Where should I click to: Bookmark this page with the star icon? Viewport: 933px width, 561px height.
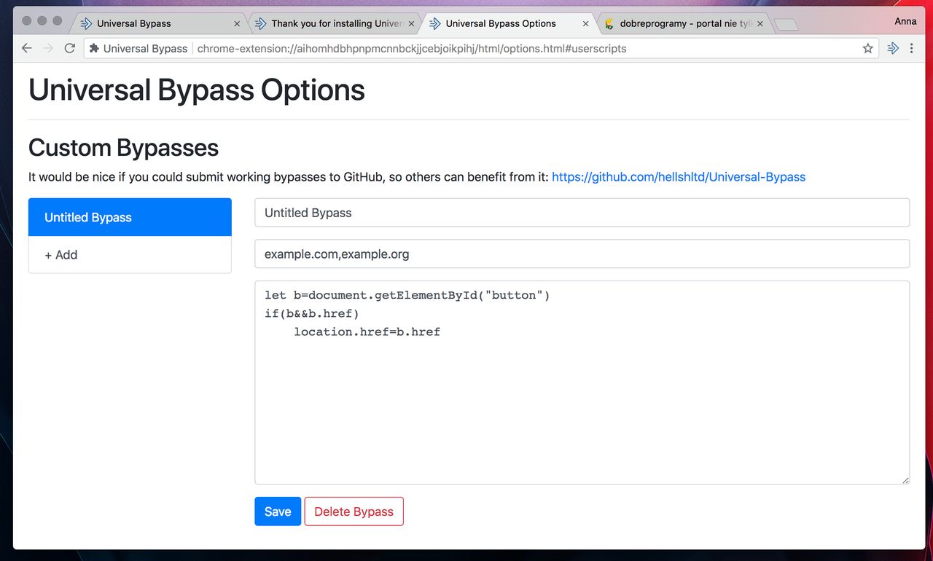pyautogui.click(x=867, y=48)
